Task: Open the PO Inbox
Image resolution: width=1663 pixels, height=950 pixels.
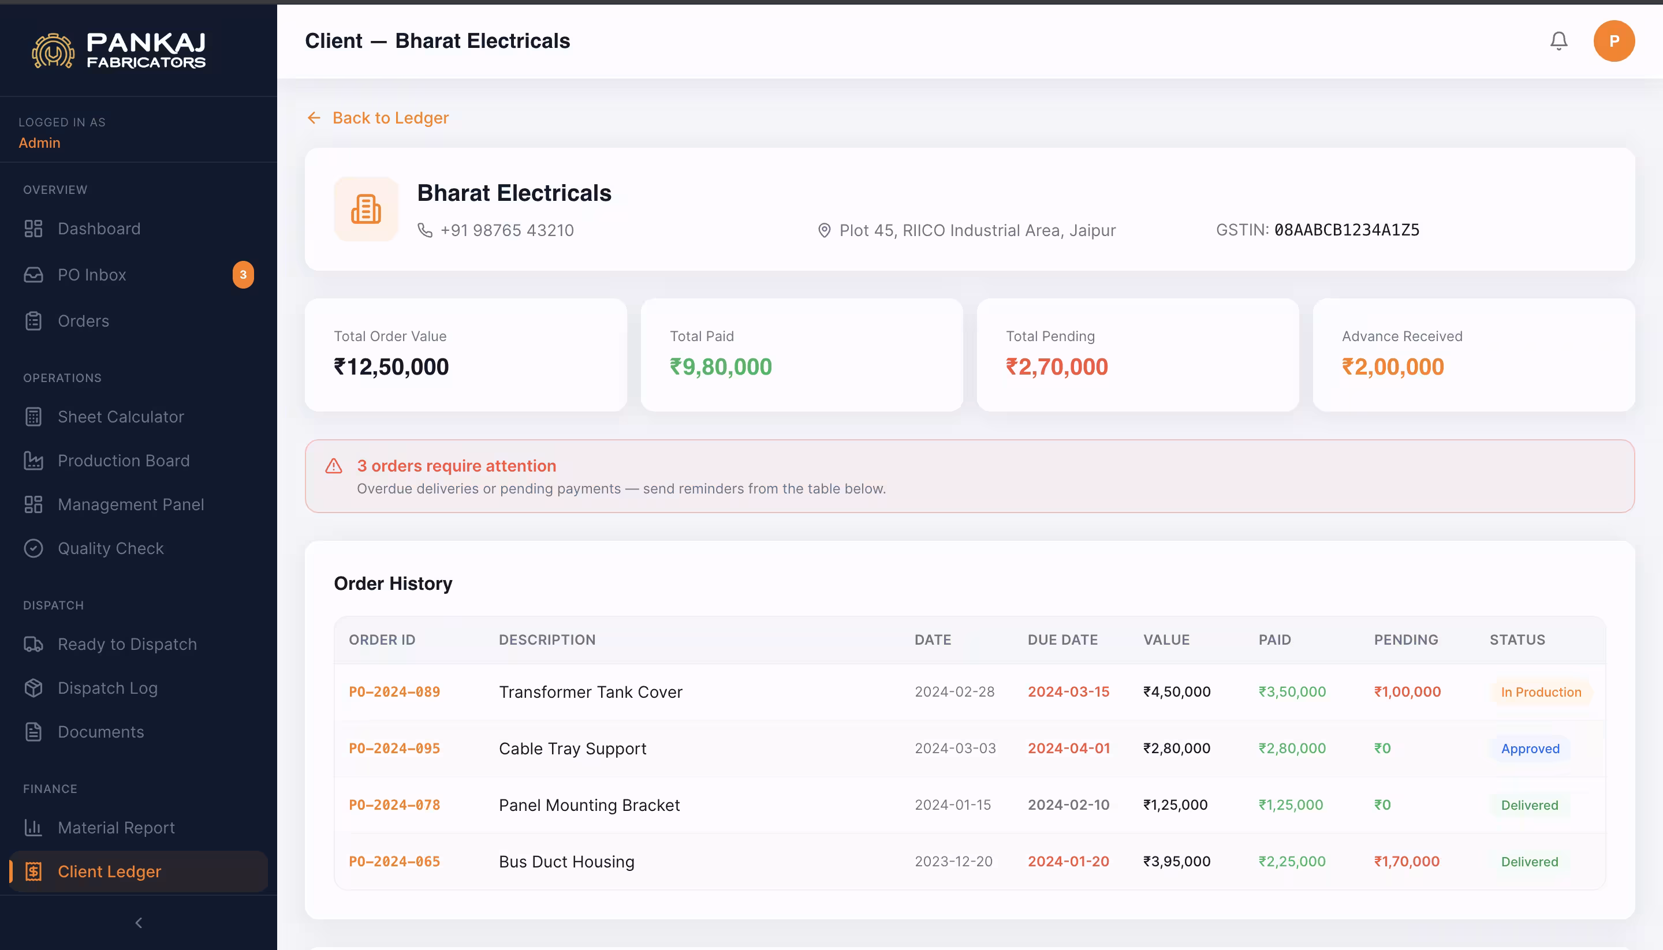Action: (91, 275)
